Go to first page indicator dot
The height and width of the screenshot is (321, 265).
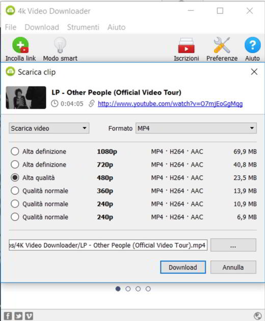point(118,289)
